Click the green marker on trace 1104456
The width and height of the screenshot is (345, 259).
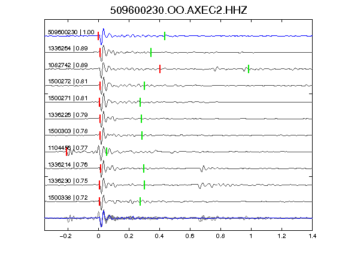click(x=107, y=152)
